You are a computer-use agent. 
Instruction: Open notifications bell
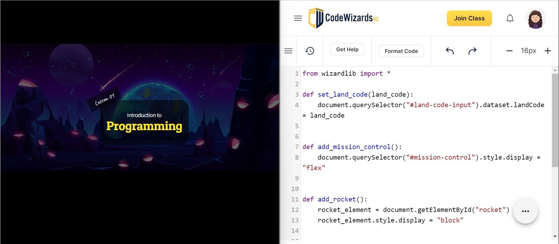[510, 18]
